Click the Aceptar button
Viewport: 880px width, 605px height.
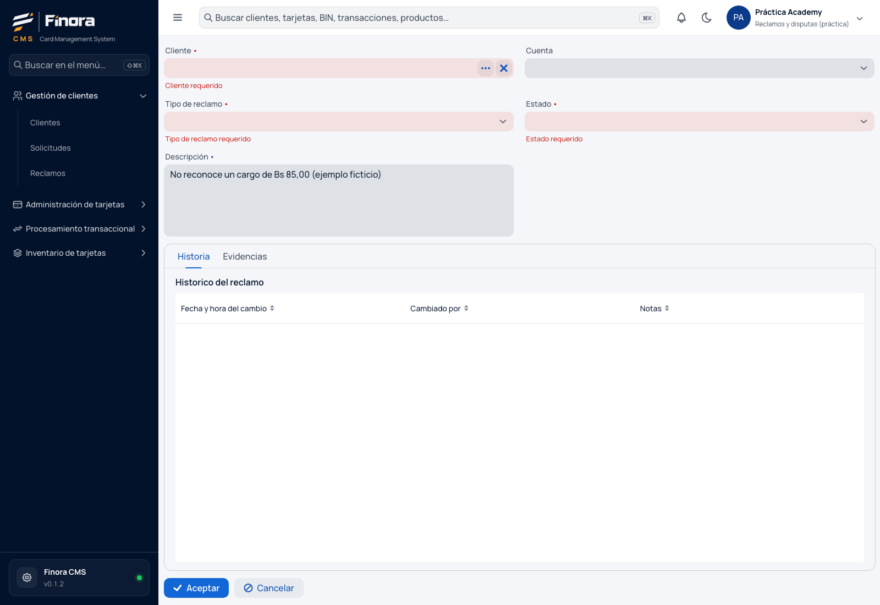pos(196,588)
